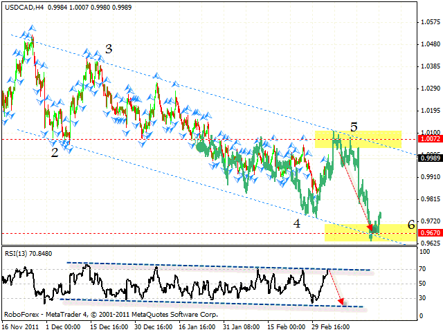This screenshot has height=332, width=443.
Task: Click the RoboForex MetaTrader 4 copyright text
Action: tap(109, 313)
